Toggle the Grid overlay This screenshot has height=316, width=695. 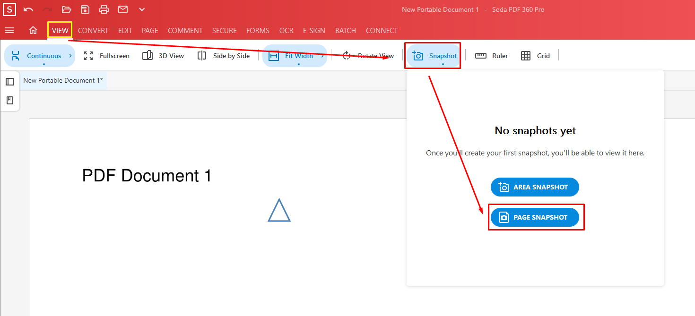536,56
